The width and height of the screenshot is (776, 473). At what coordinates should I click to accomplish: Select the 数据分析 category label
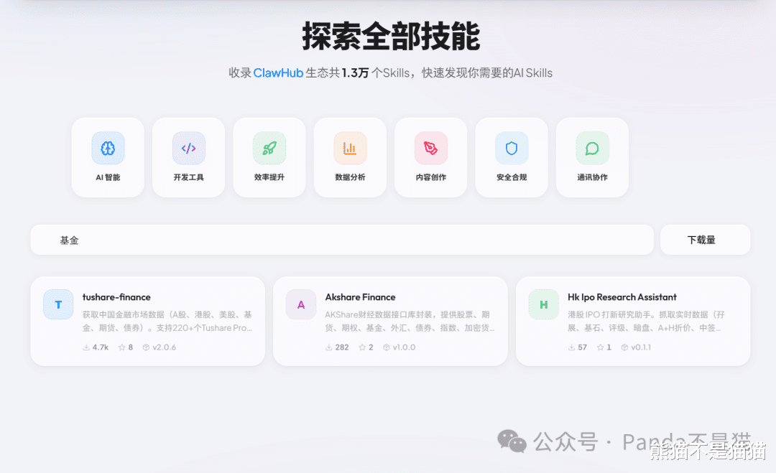click(350, 177)
